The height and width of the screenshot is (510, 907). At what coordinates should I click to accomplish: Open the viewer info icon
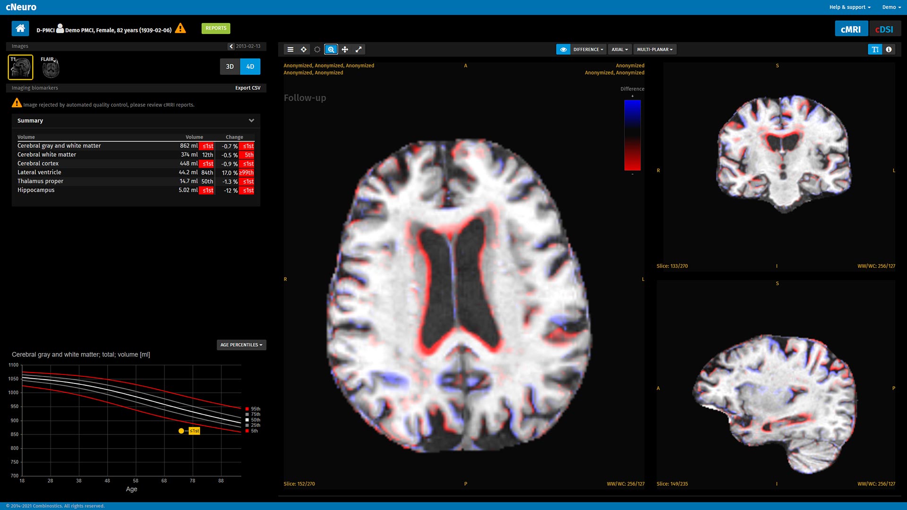pyautogui.click(x=889, y=50)
